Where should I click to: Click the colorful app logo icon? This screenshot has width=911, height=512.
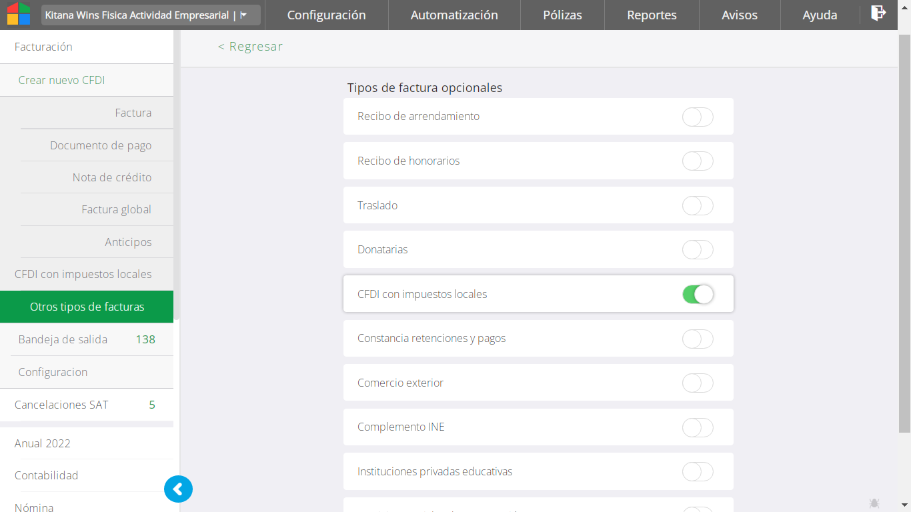click(19, 14)
